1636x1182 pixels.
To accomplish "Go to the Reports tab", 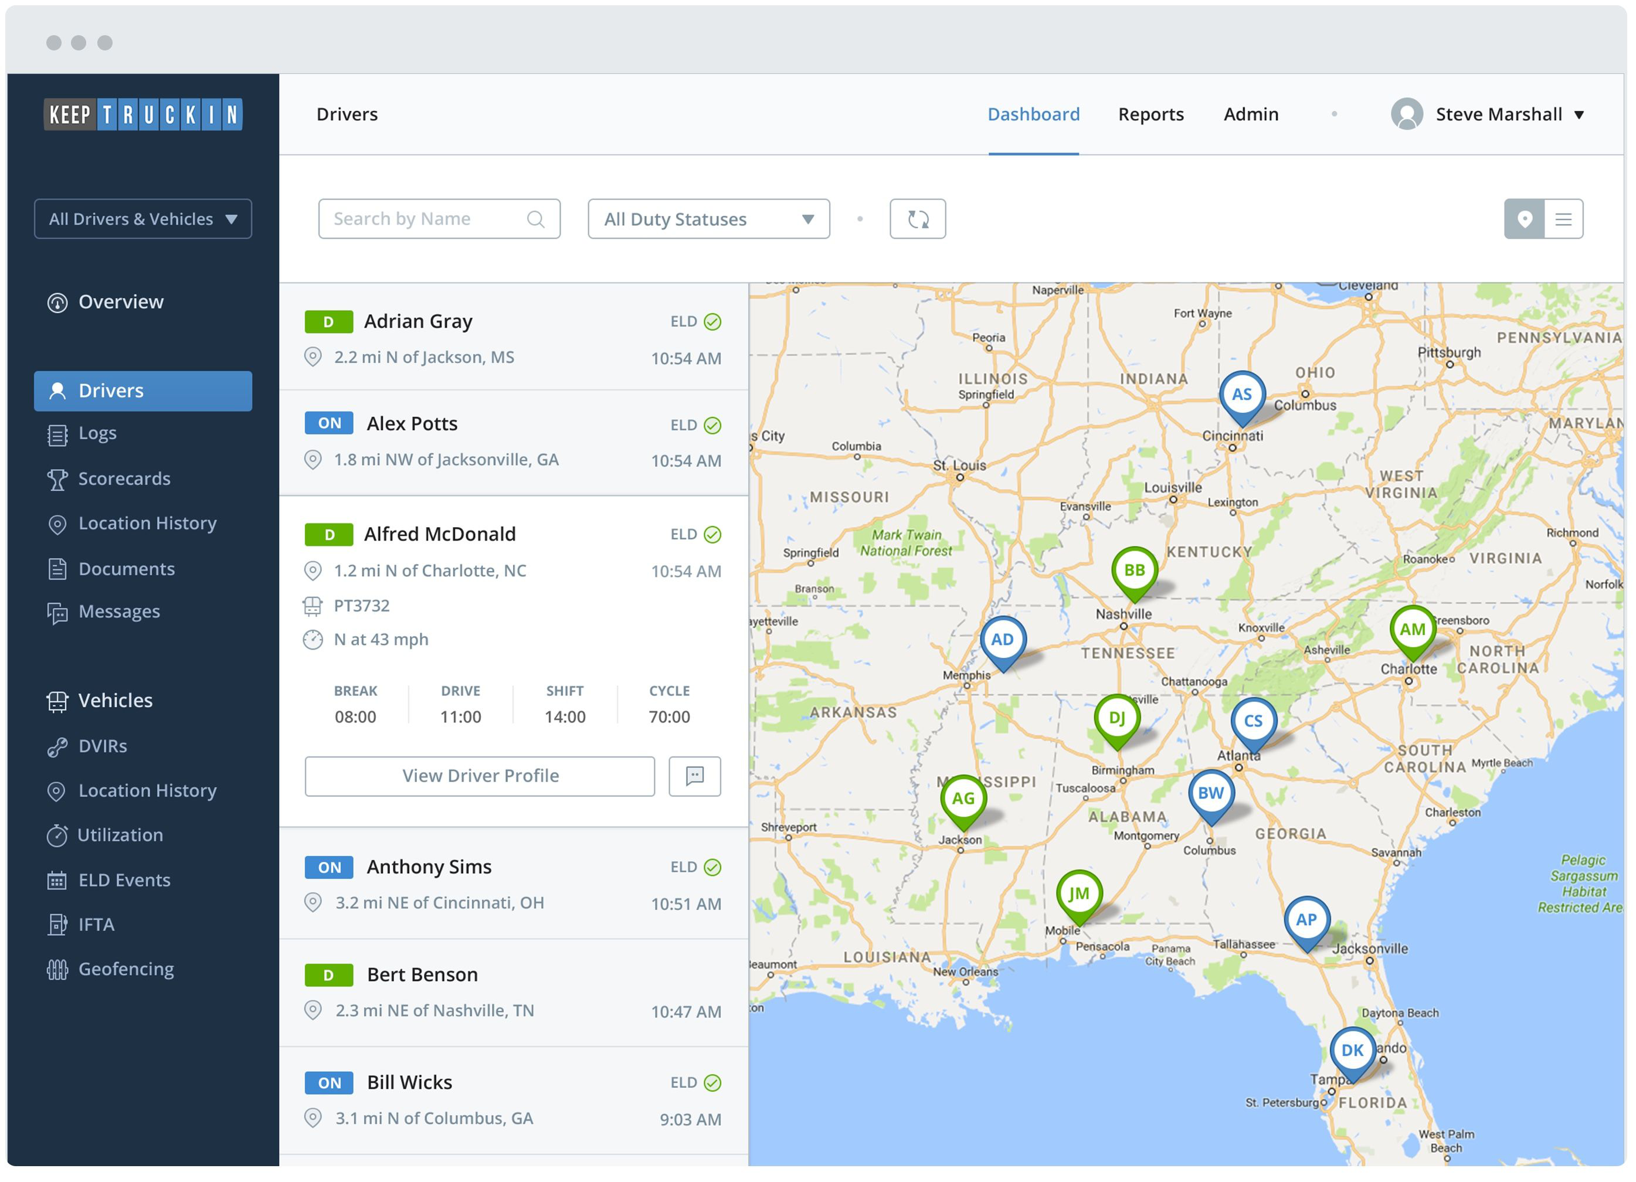I will tap(1150, 114).
